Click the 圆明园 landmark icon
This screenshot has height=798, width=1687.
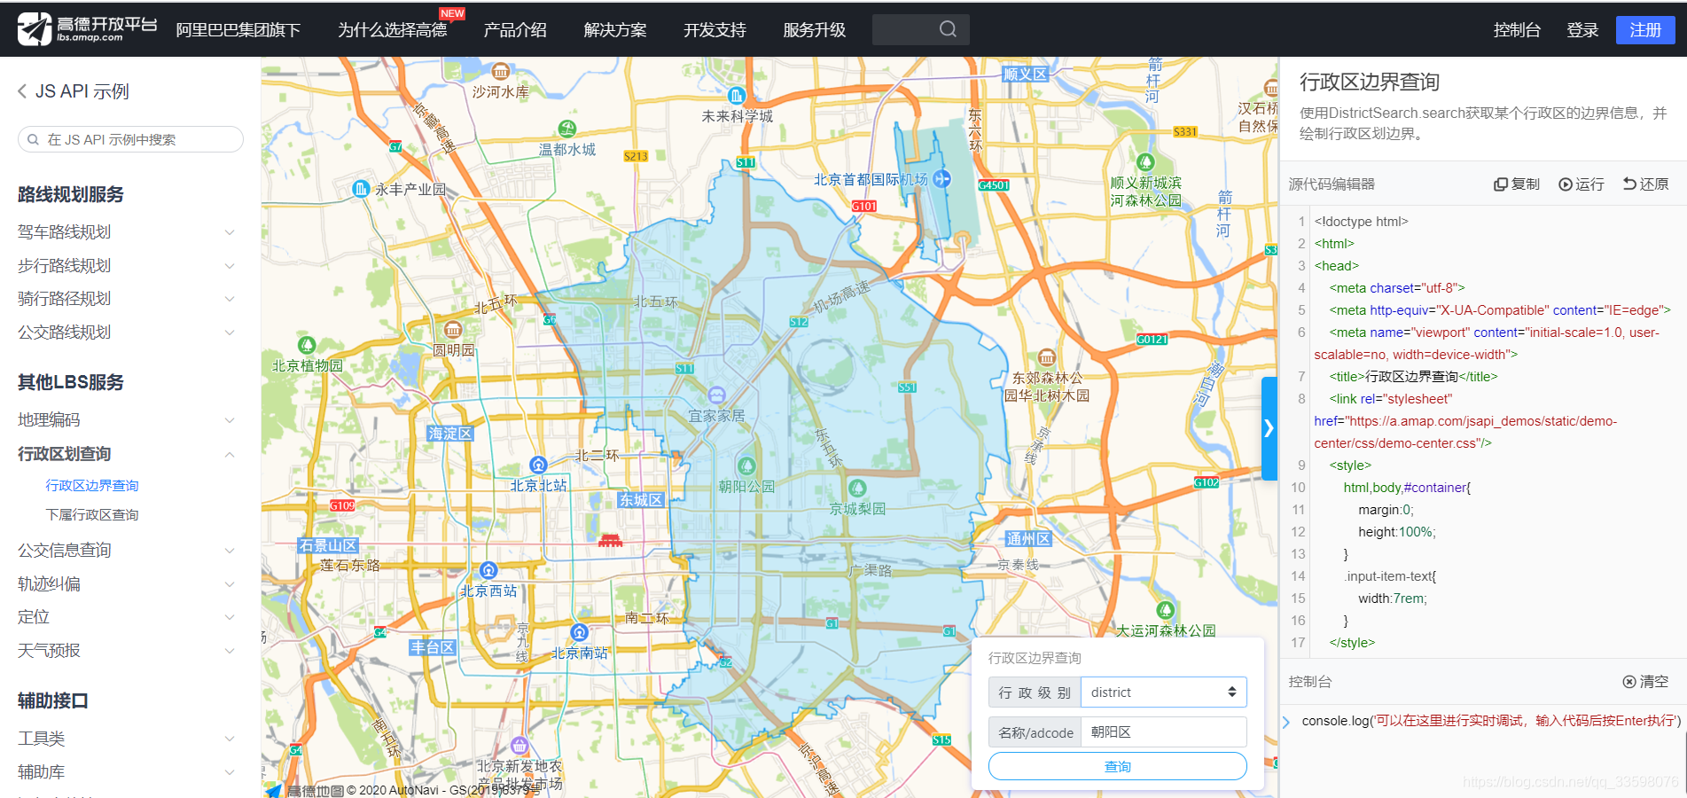453,330
